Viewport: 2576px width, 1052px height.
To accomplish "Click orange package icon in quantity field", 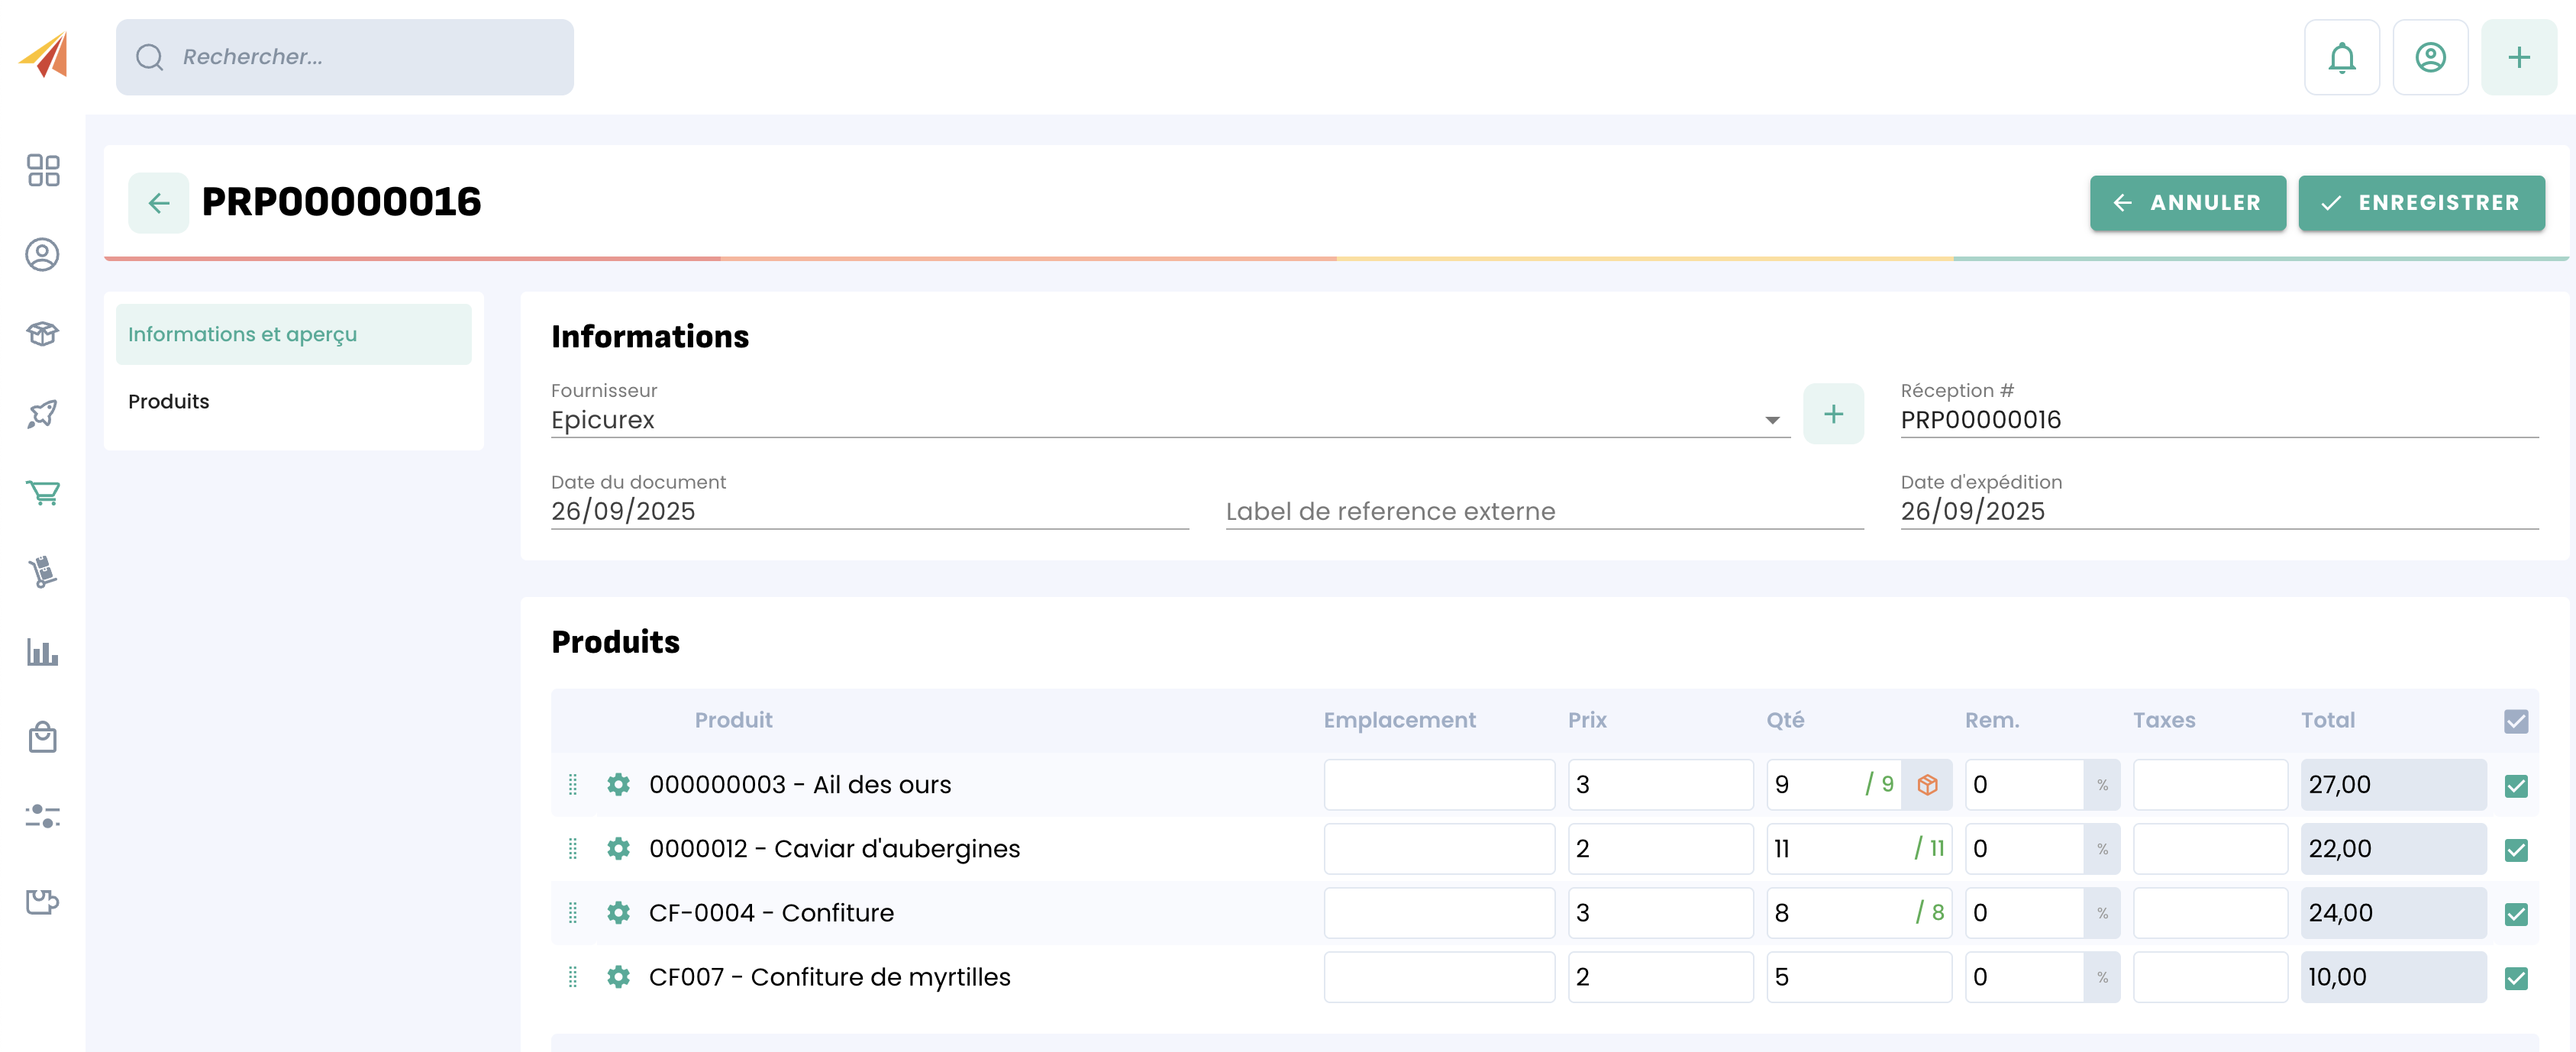I will 1927,785.
